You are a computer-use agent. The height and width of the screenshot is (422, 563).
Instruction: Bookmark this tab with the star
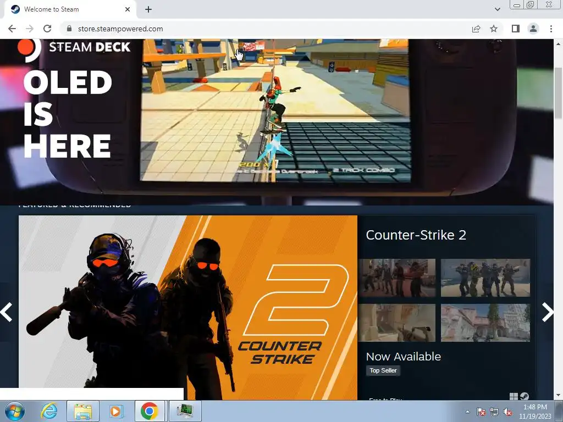coord(494,29)
